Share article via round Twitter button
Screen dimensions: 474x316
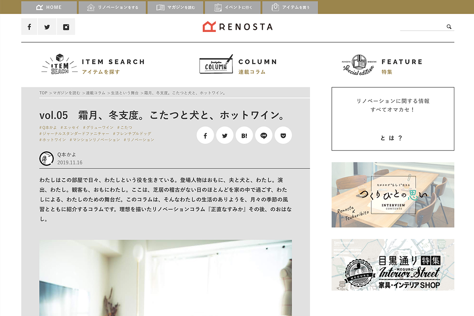coord(225,135)
